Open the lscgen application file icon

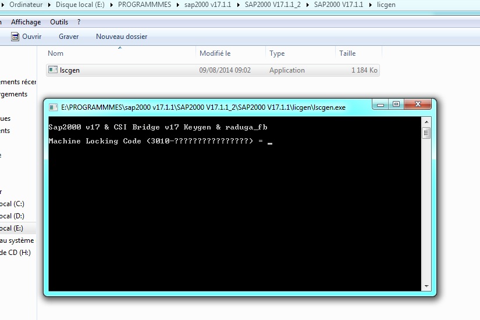tap(53, 70)
